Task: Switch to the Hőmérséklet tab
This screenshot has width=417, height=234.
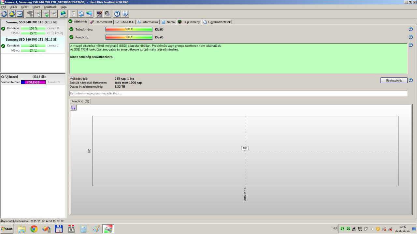Action: (101, 22)
